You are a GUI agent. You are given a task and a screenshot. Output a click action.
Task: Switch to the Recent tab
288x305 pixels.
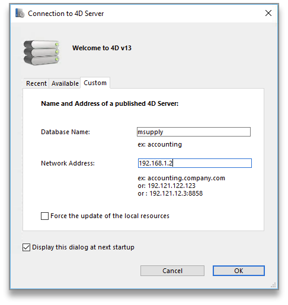click(36, 83)
